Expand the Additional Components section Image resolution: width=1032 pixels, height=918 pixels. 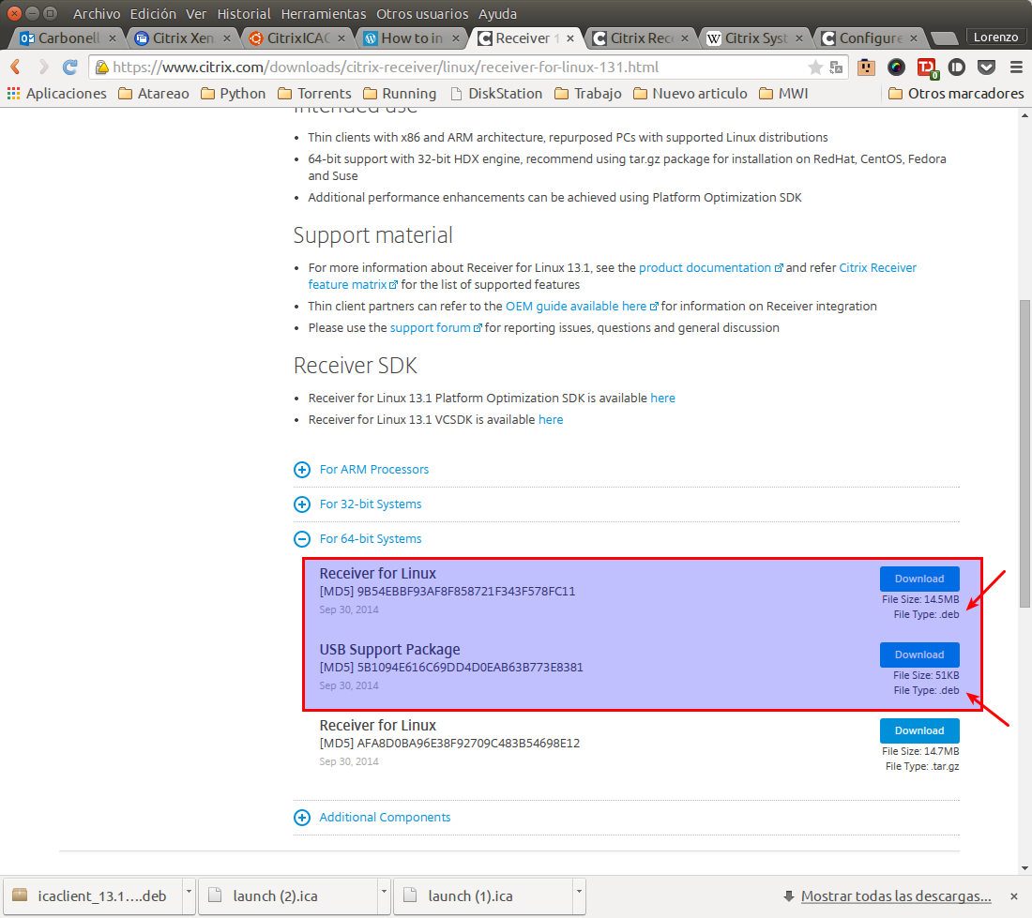pos(372,818)
